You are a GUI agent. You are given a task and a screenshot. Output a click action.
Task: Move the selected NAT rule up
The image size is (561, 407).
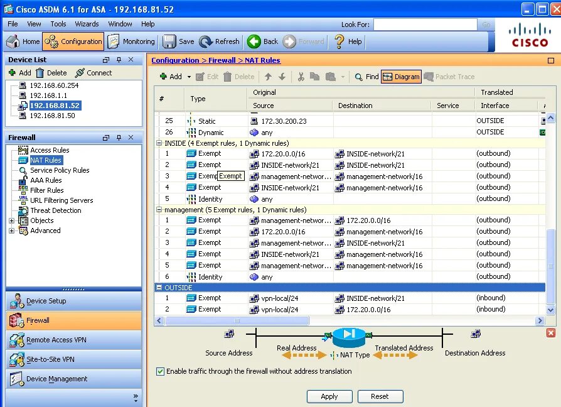click(268, 77)
